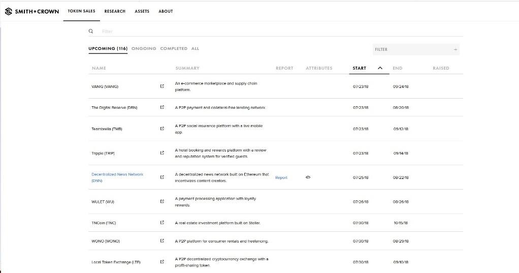Open external link icon for TNCoin
The image size is (519, 273).
[162, 223]
